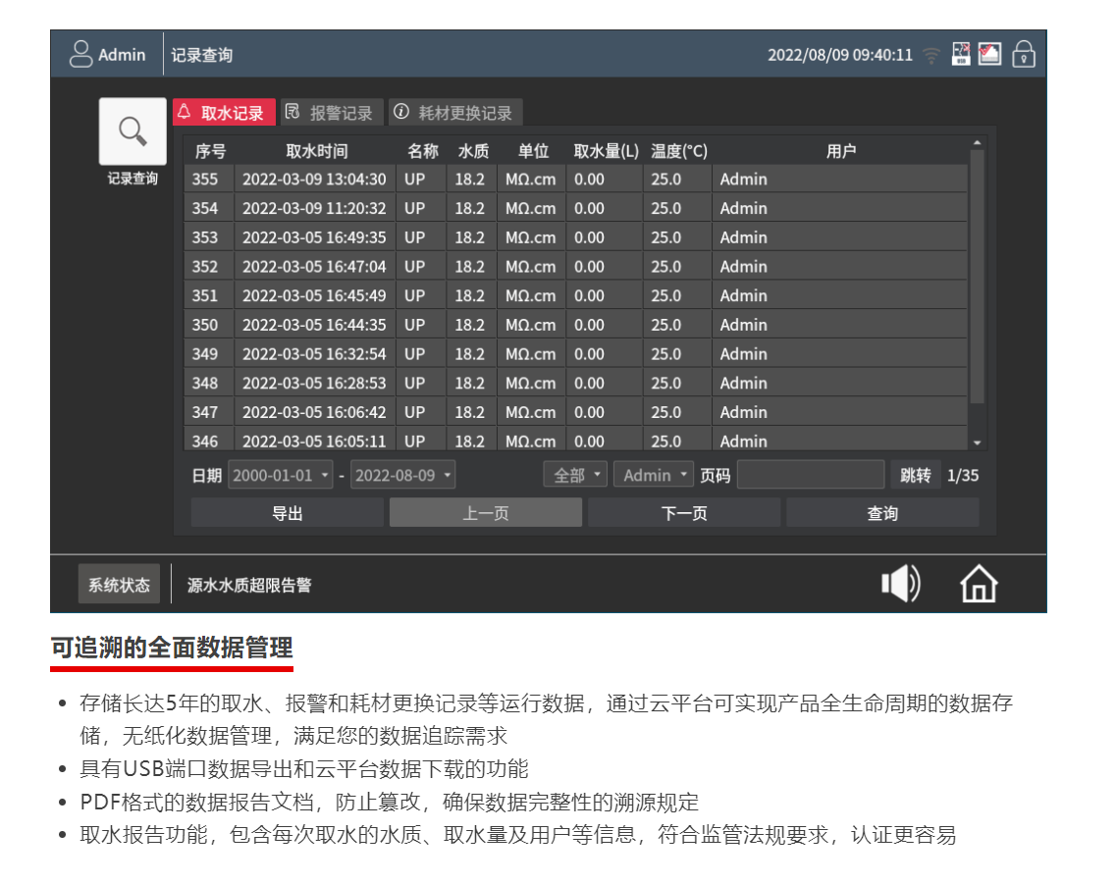The height and width of the screenshot is (884, 1116).
Task: Click row 347 sequence number cell
Action: tap(208, 412)
